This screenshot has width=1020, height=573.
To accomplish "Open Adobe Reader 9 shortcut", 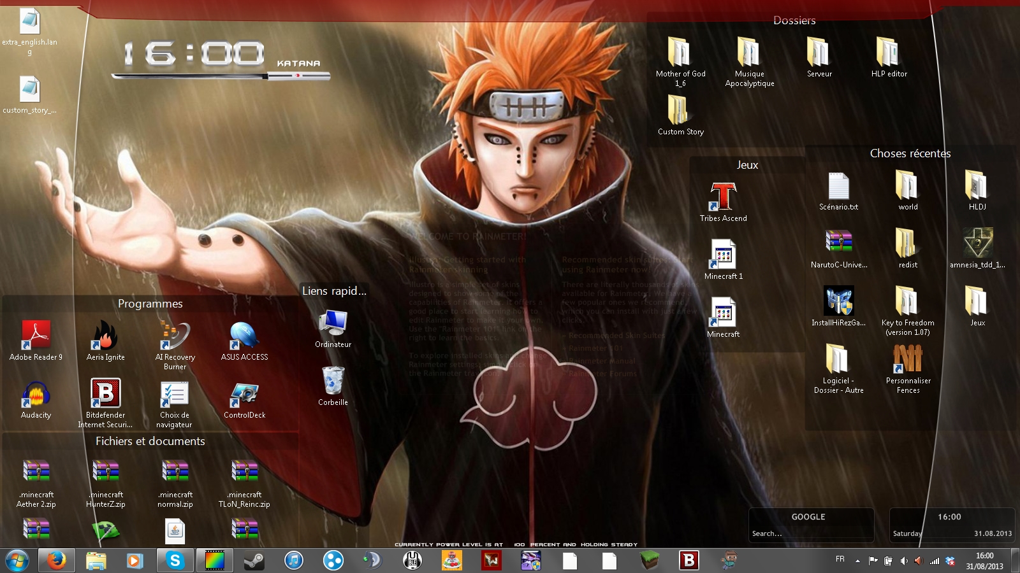I will (x=36, y=341).
